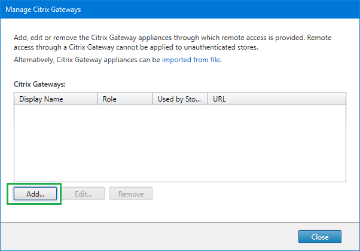Open the imported from file link
This screenshot has height=251, width=360.
[191, 60]
